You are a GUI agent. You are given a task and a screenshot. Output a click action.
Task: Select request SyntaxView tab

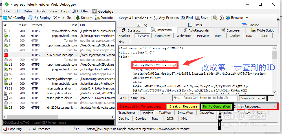coord(162,36)
